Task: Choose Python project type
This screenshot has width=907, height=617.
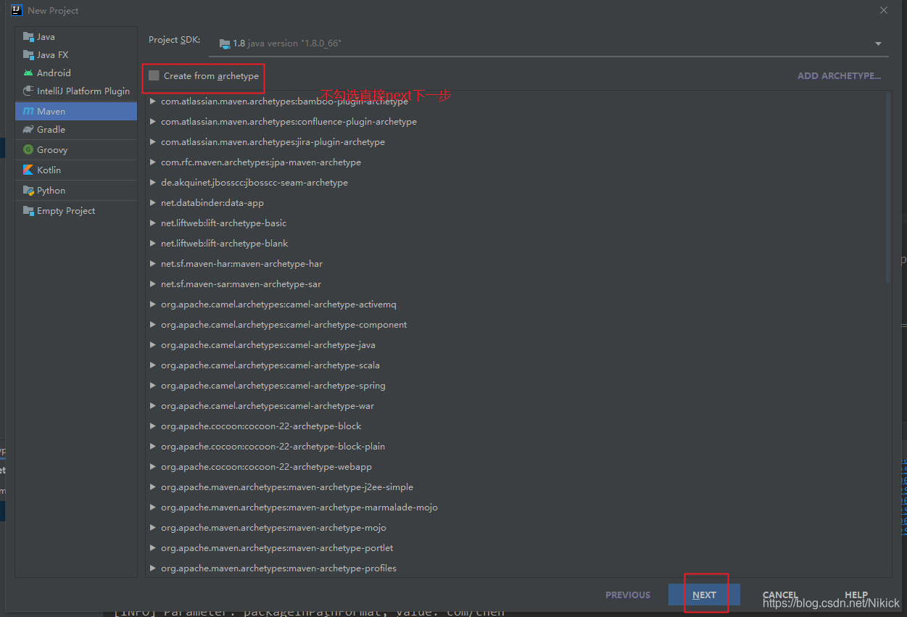Action: point(76,190)
